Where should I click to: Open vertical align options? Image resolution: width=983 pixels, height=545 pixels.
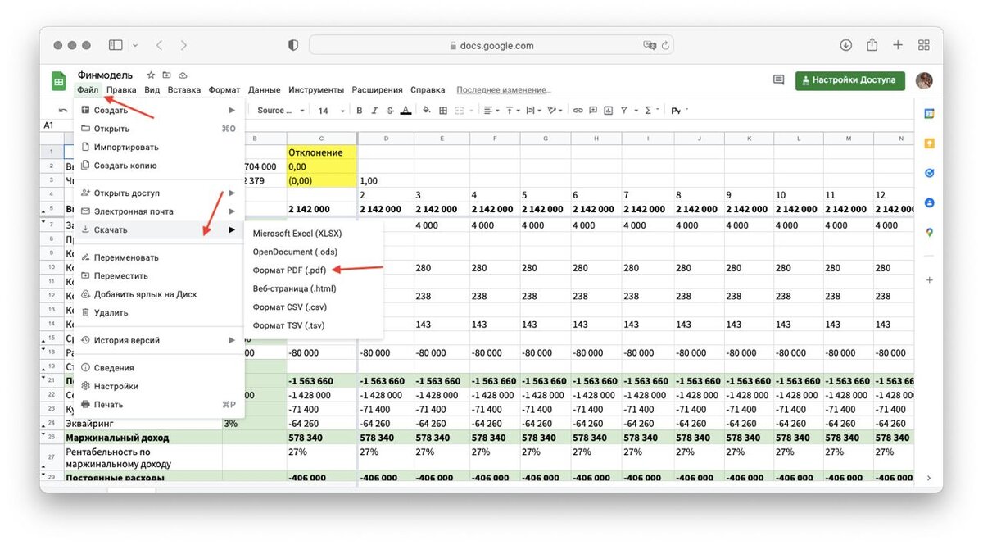(512, 111)
